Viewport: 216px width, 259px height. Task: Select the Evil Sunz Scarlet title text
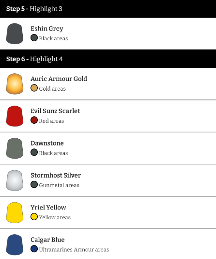point(55,111)
